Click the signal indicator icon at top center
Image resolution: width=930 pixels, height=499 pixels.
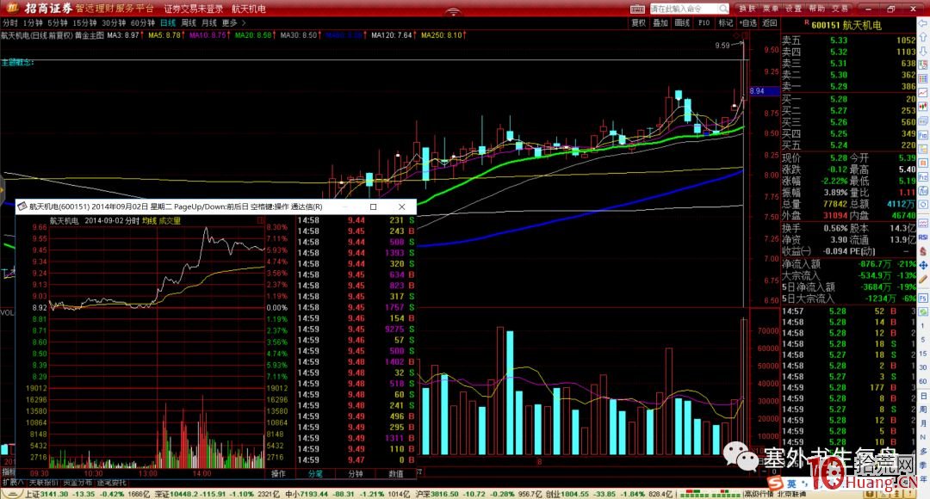point(453,12)
